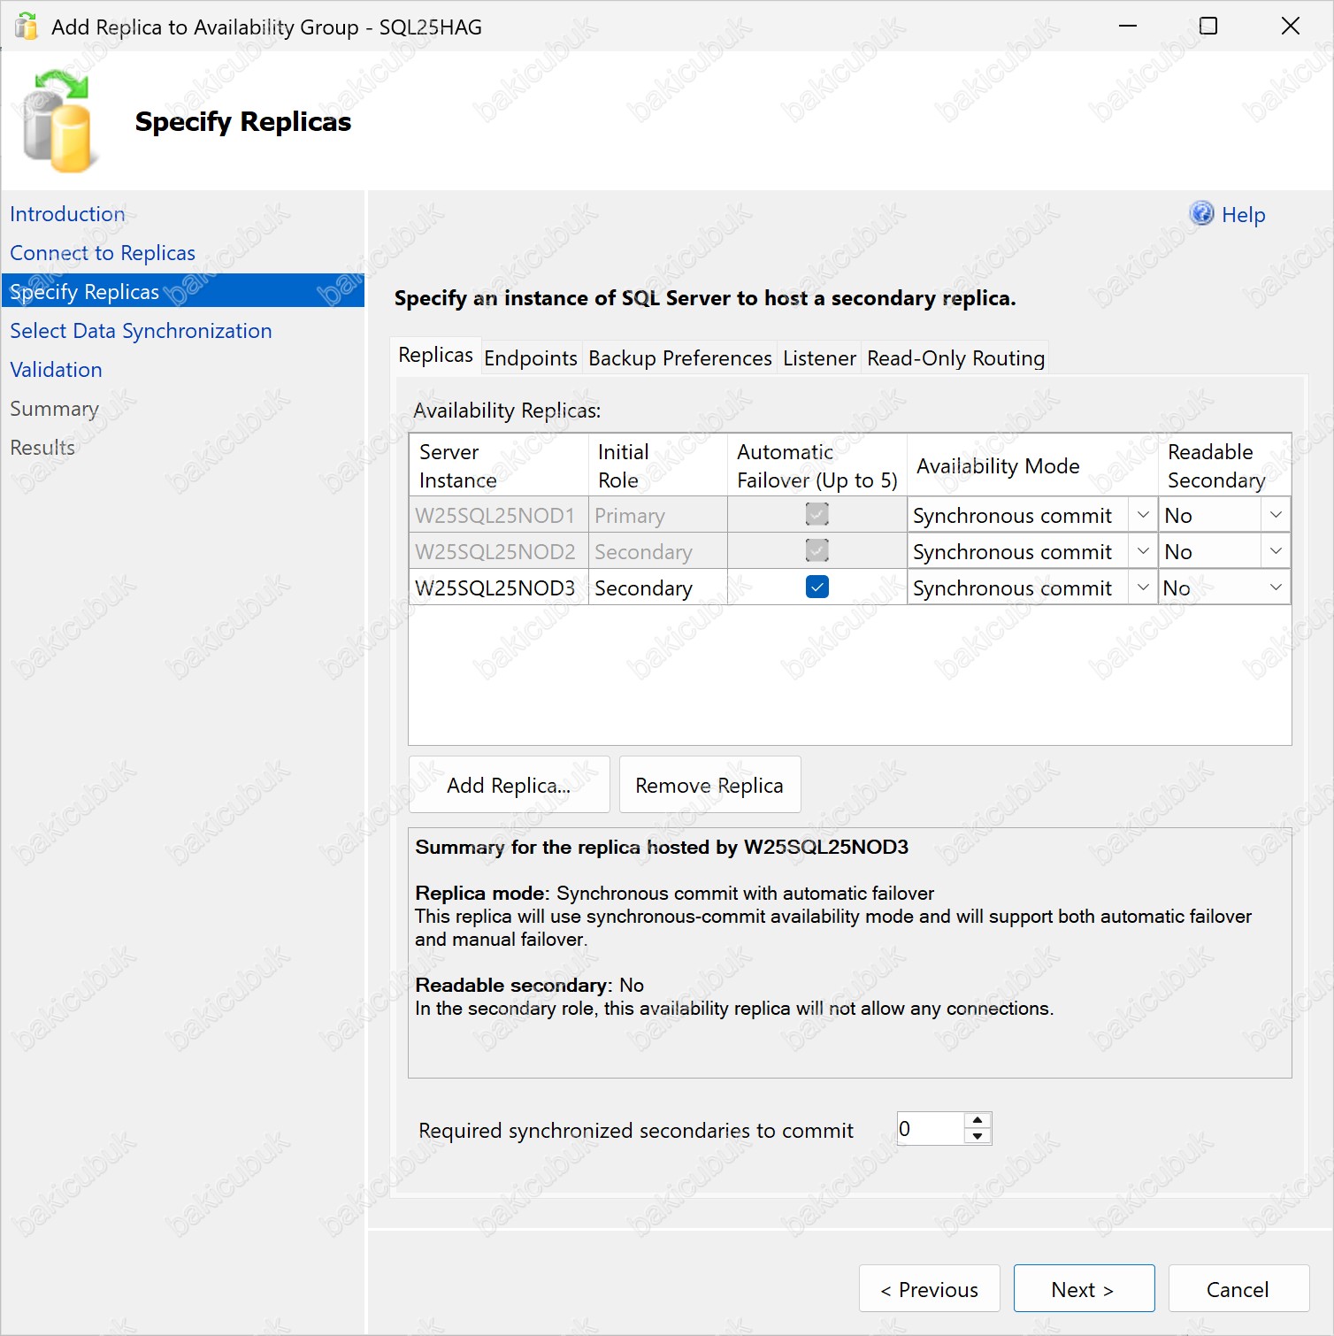Open Select Data Synchronization wizard step
The width and height of the screenshot is (1334, 1336).
(141, 331)
